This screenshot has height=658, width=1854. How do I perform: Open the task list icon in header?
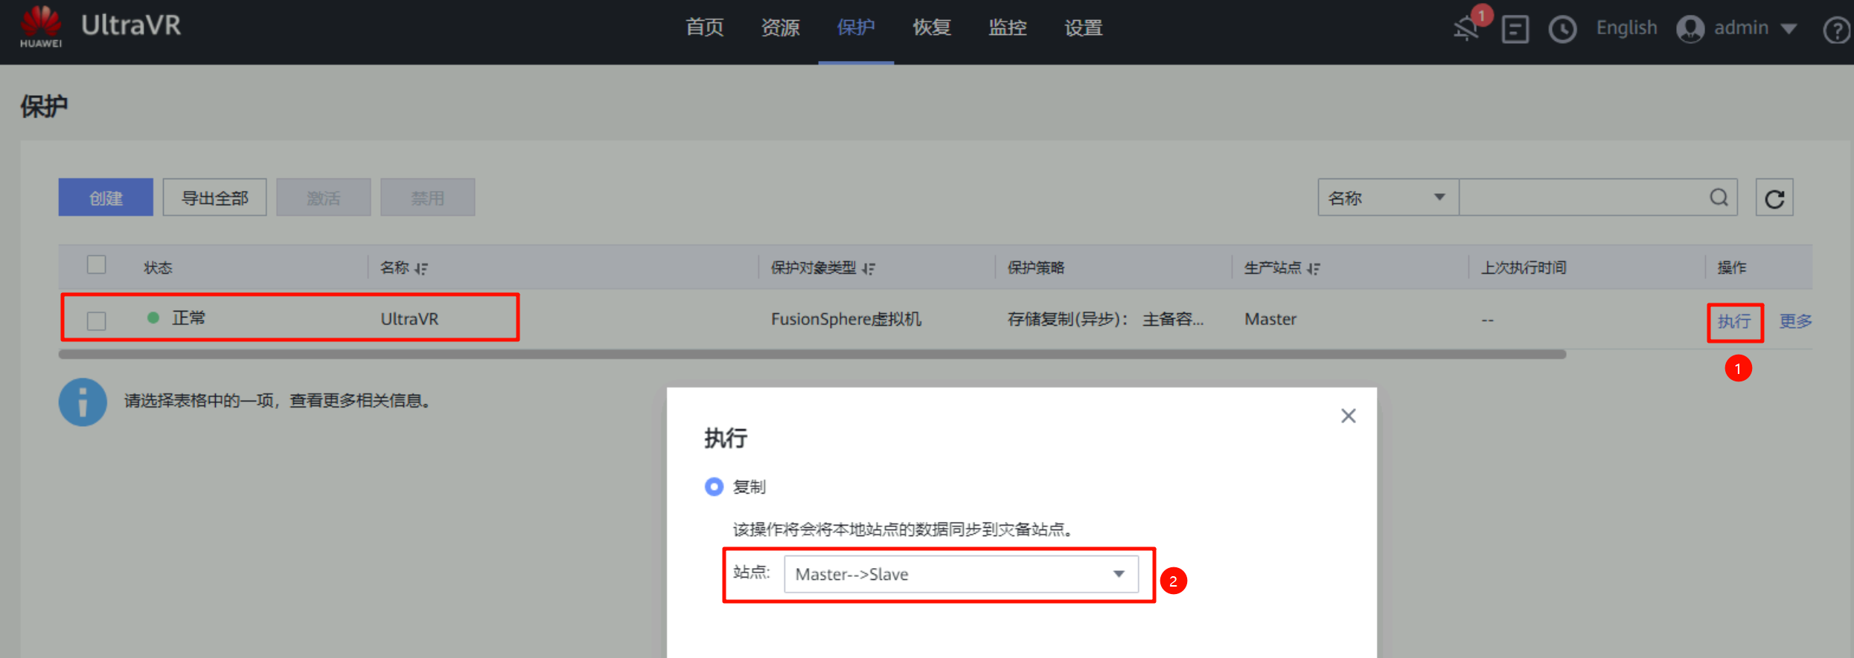click(x=1515, y=30)
